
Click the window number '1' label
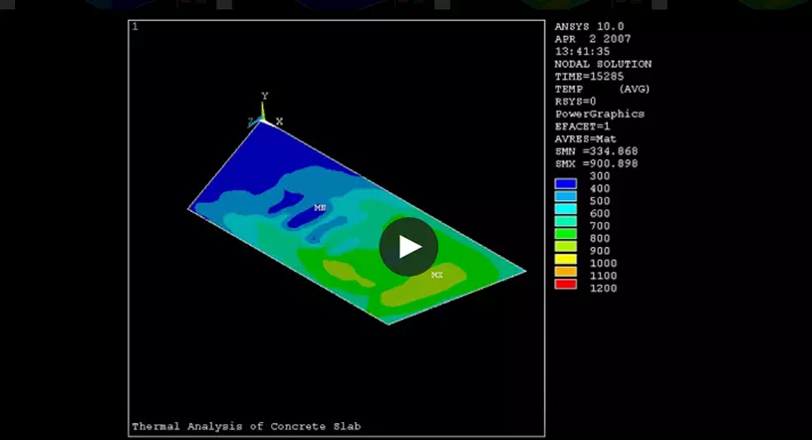(x=135, y=27)
